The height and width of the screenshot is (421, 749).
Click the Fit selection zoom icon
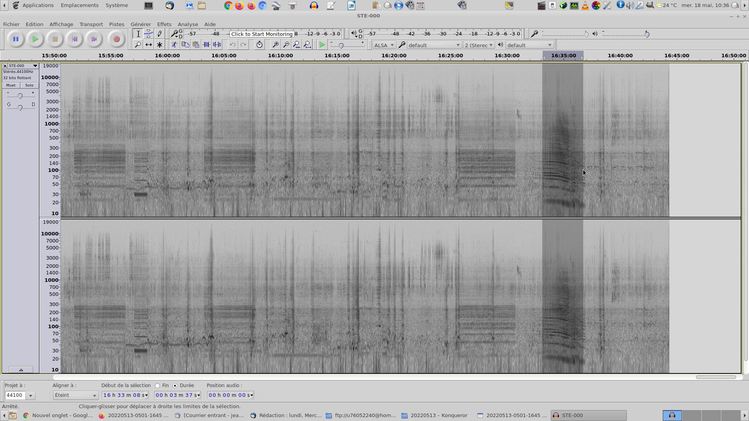(x=297, y=45)
